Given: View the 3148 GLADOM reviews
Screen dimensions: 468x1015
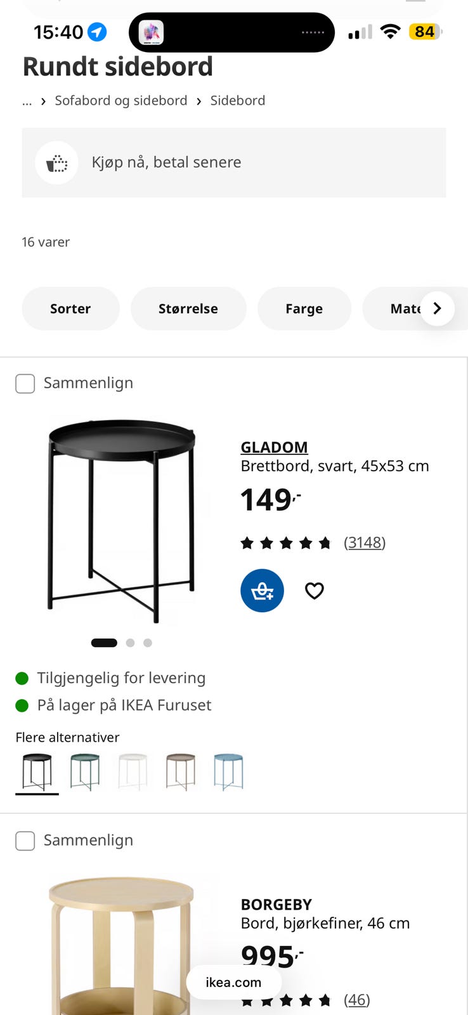Looking at the screenshot, I should pyautogui.click(x=365, y=542).
